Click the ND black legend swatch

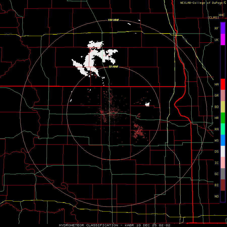coord(223,196)
